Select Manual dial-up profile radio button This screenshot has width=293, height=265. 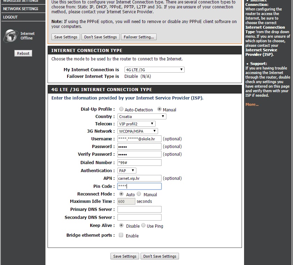[159, 109]
